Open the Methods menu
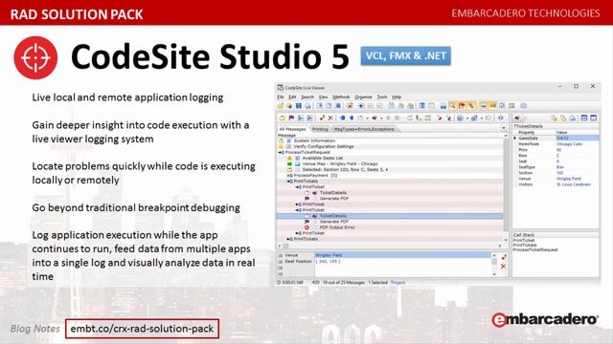 (x=341, y=97)
